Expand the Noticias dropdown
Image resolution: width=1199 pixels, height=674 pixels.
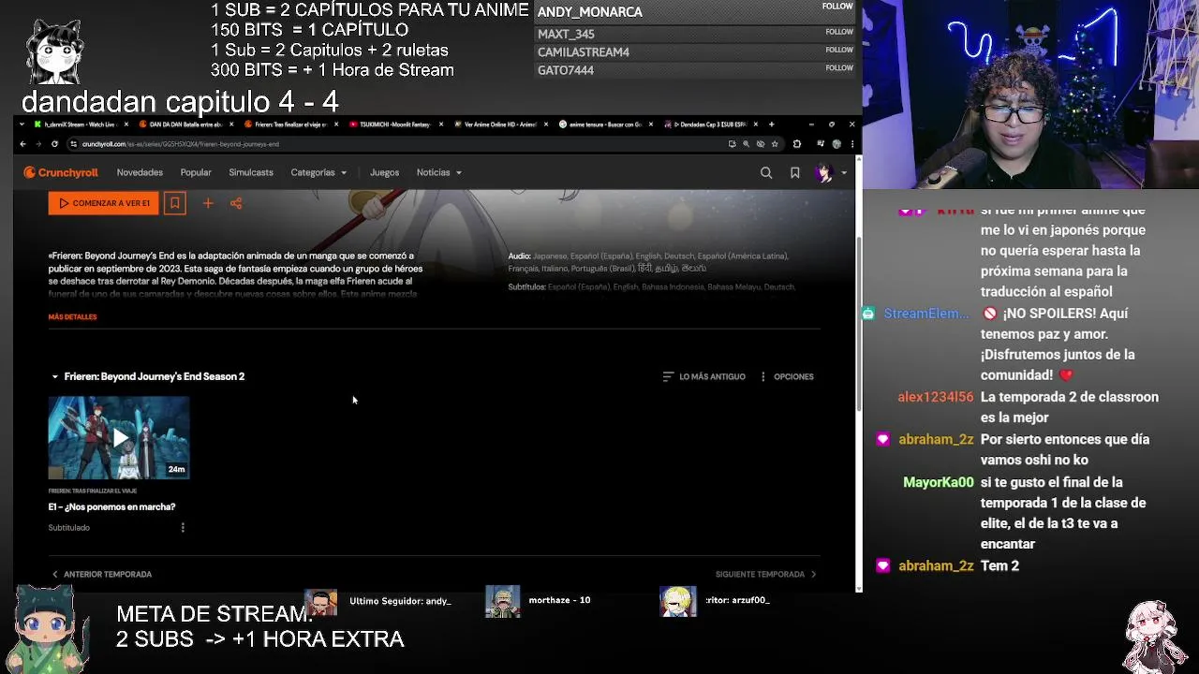pyautogui.click(x=438, y=172)
